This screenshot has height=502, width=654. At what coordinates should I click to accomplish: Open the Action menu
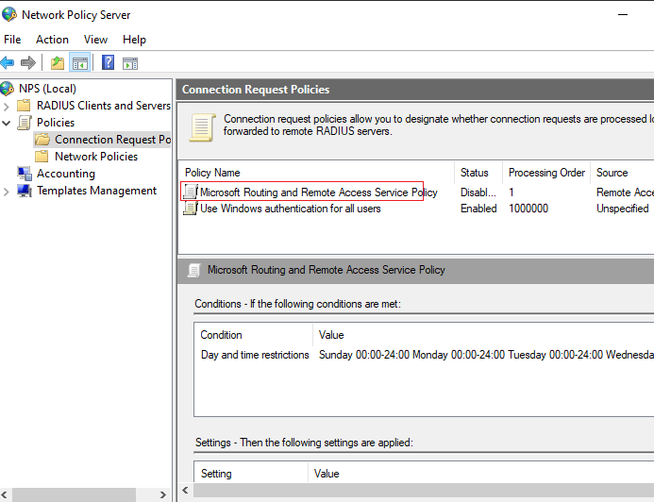[52, 40]
